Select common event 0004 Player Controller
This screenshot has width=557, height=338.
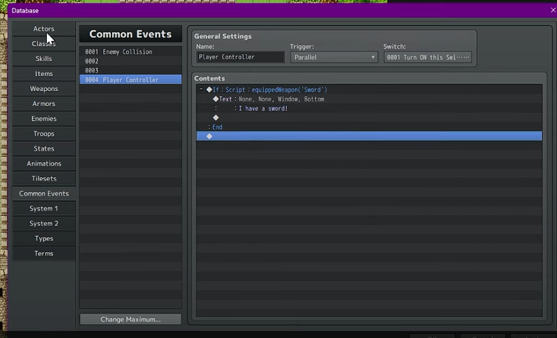click(130, 80)
